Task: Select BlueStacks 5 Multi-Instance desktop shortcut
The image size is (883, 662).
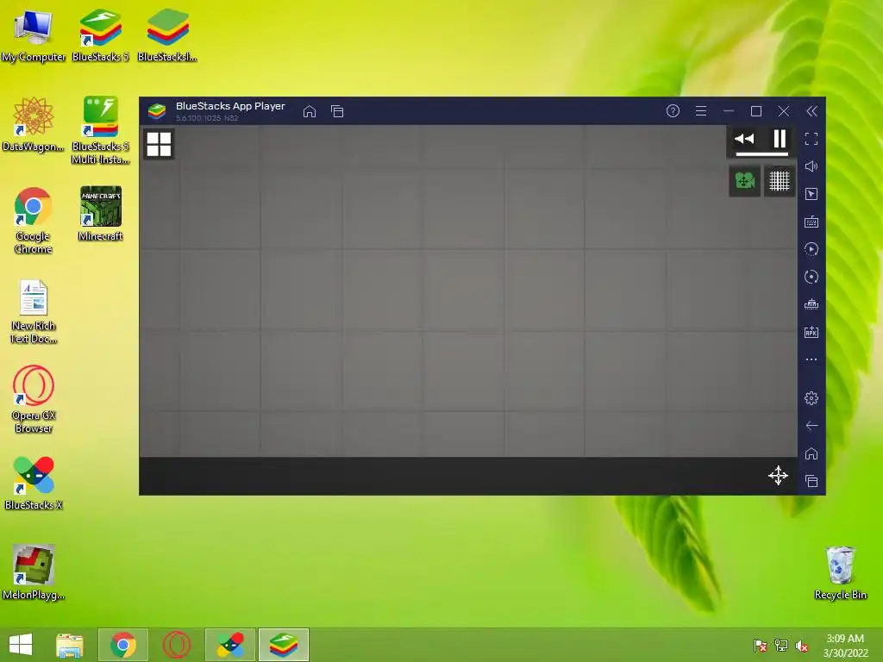Action: coord(100,131)
